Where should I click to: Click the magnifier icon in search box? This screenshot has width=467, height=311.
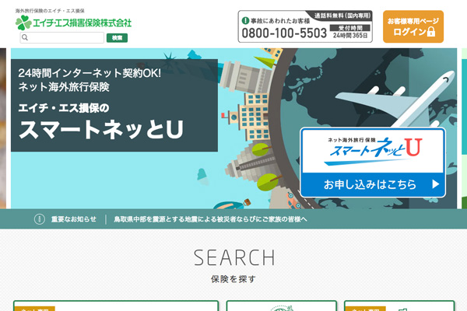[25, 37]
